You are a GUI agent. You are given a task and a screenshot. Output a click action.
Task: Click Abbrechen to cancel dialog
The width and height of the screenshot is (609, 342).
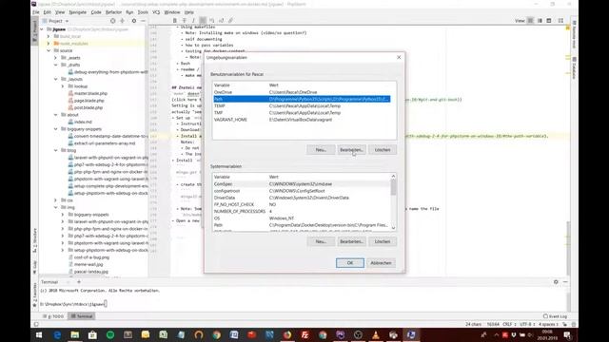tap(381, 263)
